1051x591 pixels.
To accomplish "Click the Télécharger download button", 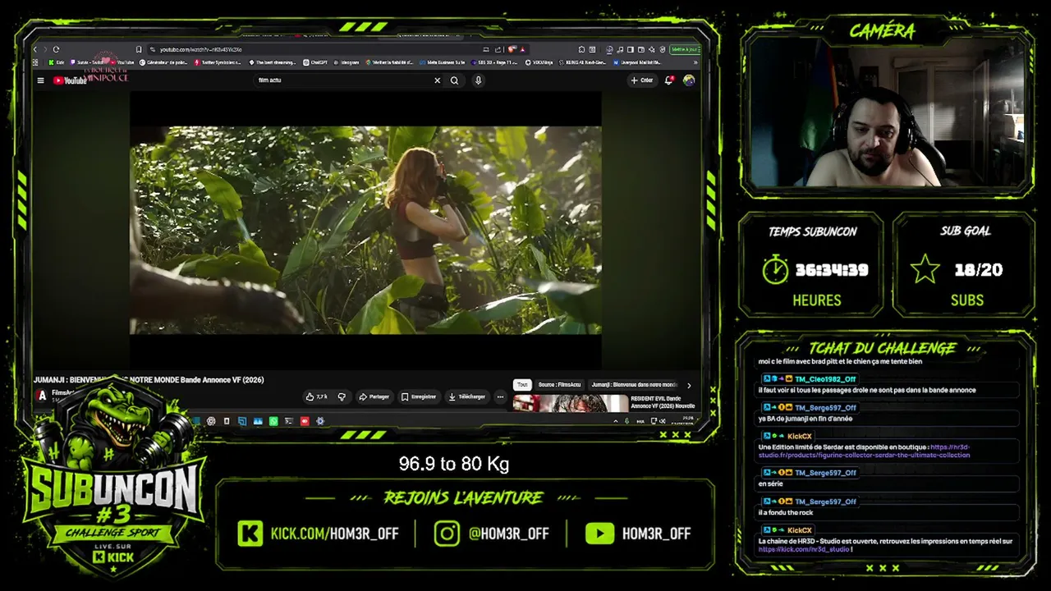I will point(466,396).
